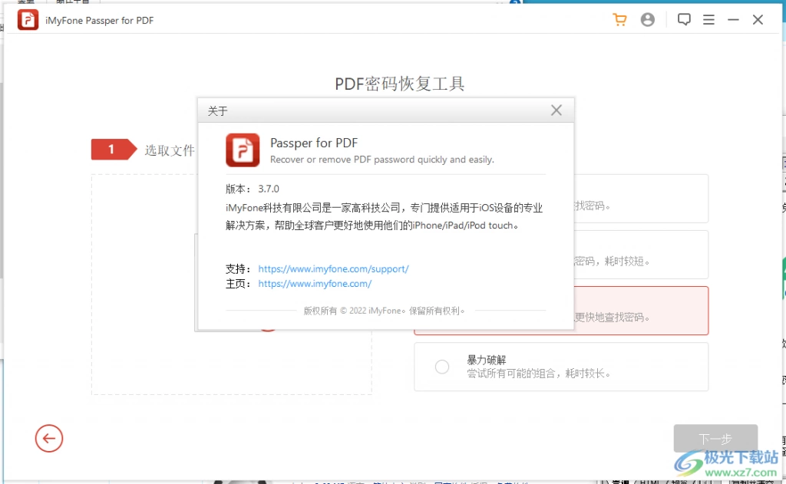The width and height of the screenshot is (786, 484).
Task: Open the feedback chat icon
Action: (x=684, y=19)
